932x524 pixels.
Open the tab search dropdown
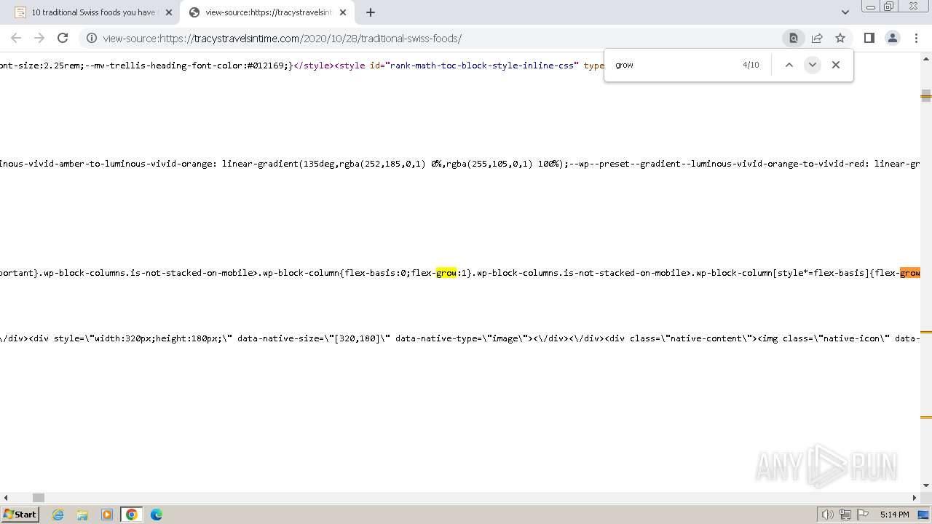[x=845, y=12]
